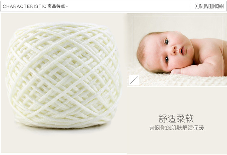Click the shadow beneath the yarn ball

64,129
